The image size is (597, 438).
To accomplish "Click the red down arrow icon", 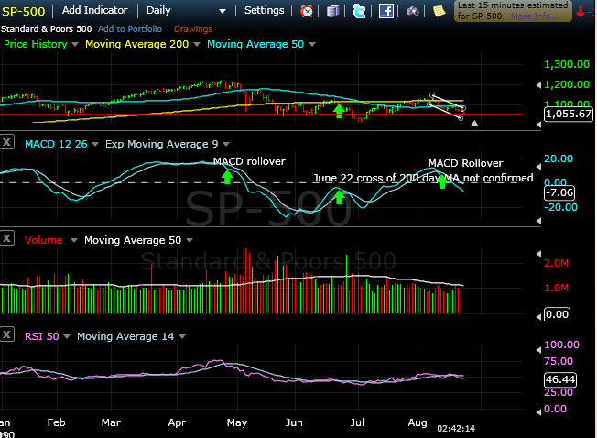I will click(x=581, y=11).
